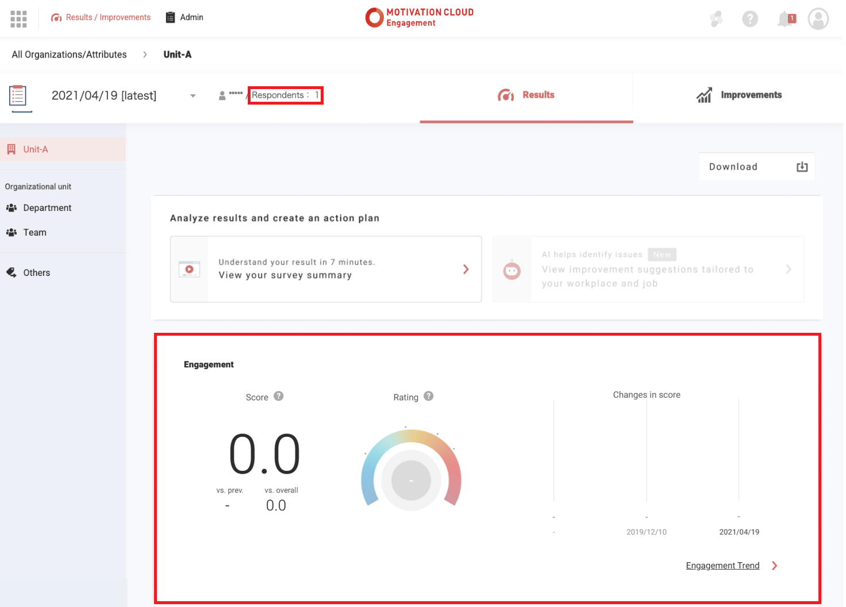
Task: Open View your survey summary card
Action: click(326, 269)
